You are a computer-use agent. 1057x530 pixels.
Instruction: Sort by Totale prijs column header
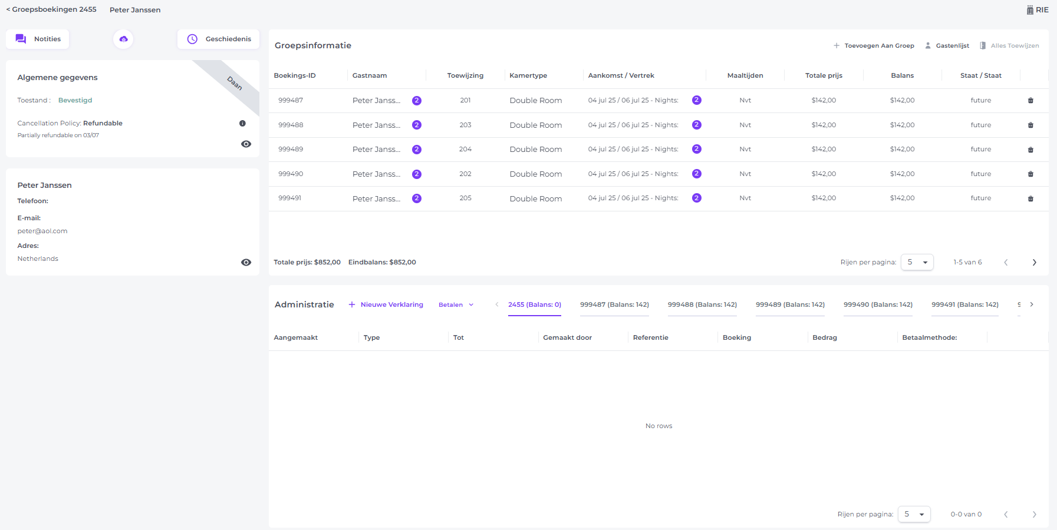824,75
